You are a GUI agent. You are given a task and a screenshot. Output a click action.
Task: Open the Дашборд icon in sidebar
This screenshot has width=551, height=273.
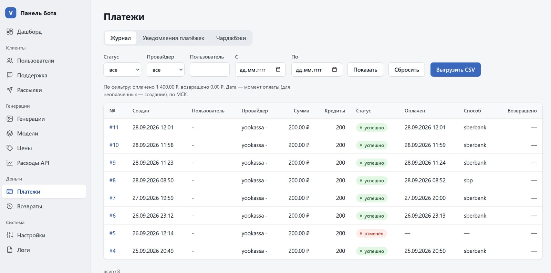coord(10,32)
